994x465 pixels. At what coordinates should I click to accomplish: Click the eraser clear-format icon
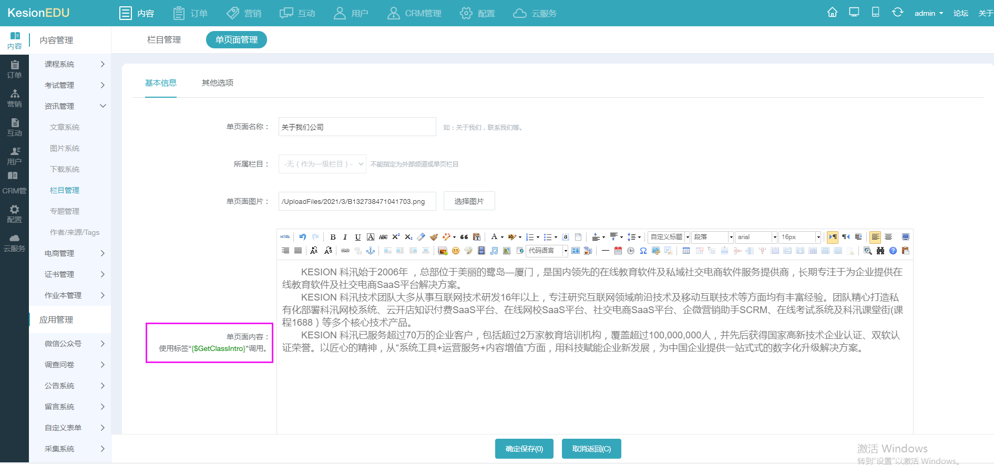[x=421, y=237]
